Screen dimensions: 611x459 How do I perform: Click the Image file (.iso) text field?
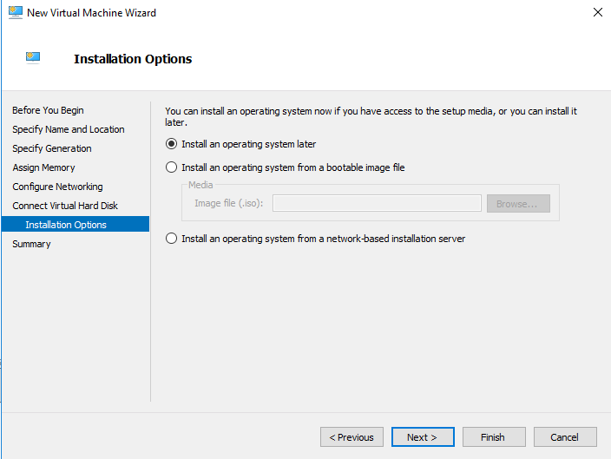(377, 203)
